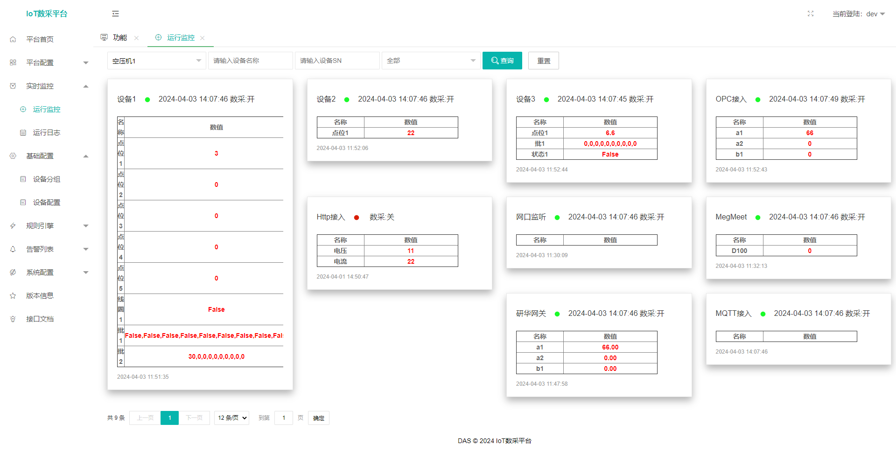Collapse 实时监控 menu arrow

click(x=86, y=86)
